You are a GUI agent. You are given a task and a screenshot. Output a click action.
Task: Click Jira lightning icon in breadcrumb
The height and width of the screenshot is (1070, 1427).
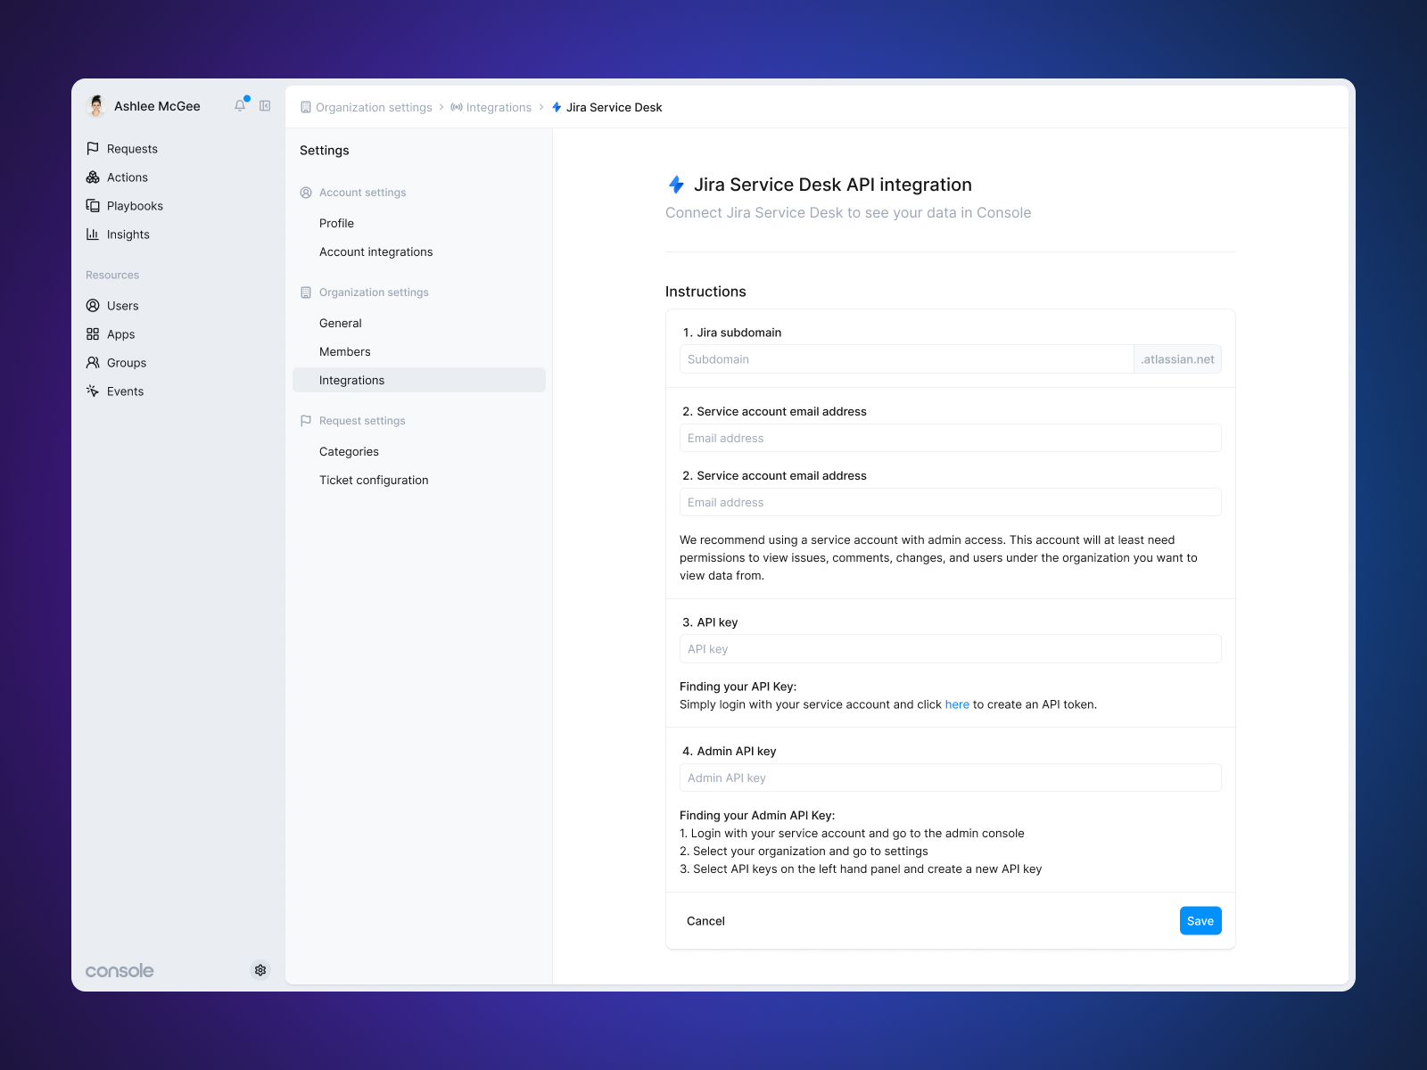pos(557,107)
